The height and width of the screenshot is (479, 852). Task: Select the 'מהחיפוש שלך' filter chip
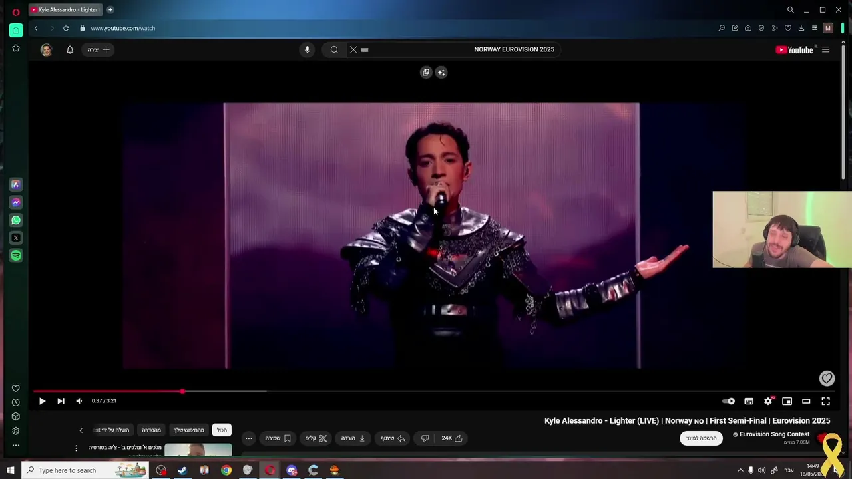click(x=189, y=430)
